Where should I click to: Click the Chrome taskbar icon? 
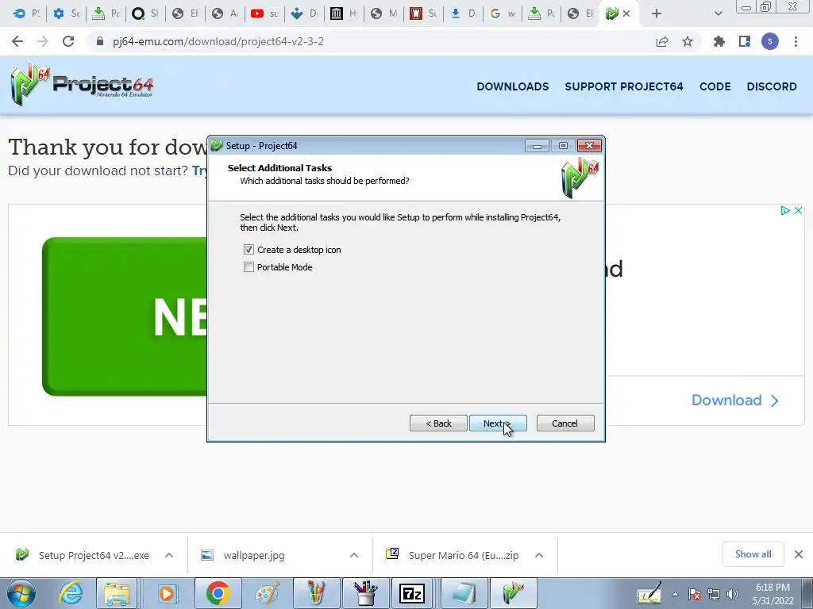click(x=218, y=593)
